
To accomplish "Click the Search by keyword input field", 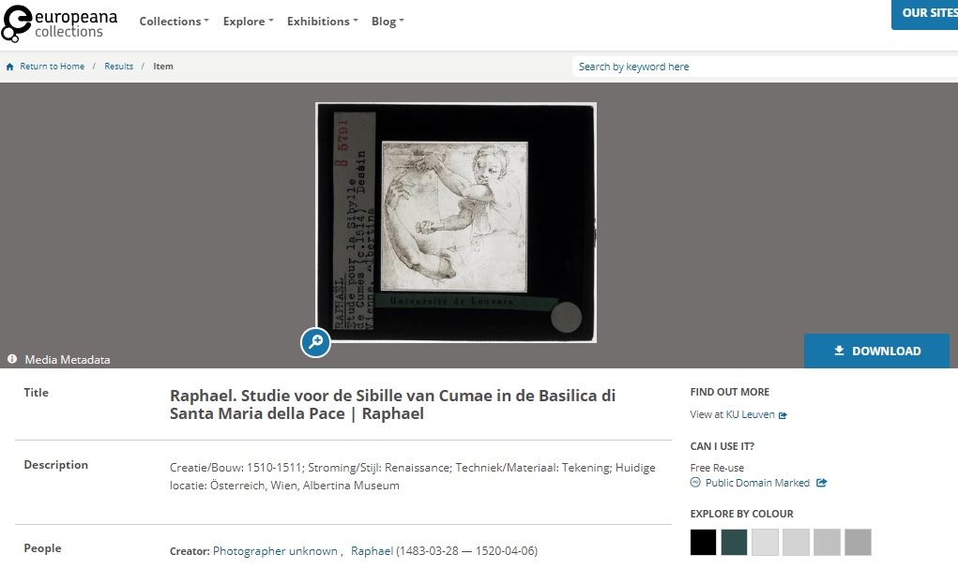I will (x=765, y=67).
